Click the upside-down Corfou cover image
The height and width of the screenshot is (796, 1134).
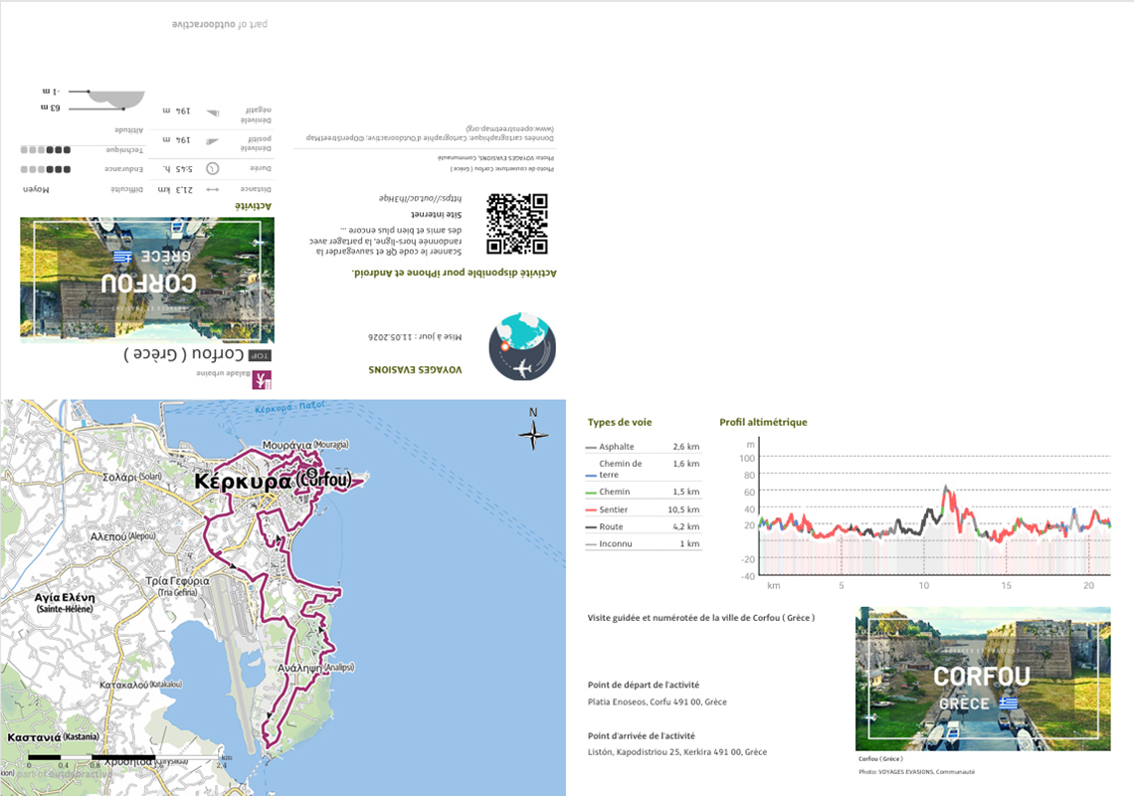pyautogui.click(x=147, y=280)
